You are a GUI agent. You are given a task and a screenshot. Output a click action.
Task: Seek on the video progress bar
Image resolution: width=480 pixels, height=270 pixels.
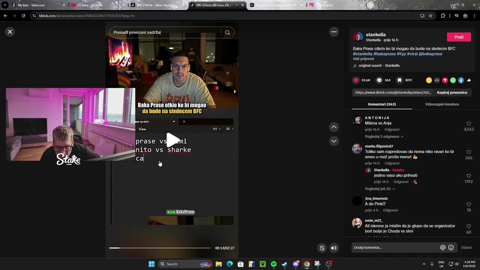160,248
